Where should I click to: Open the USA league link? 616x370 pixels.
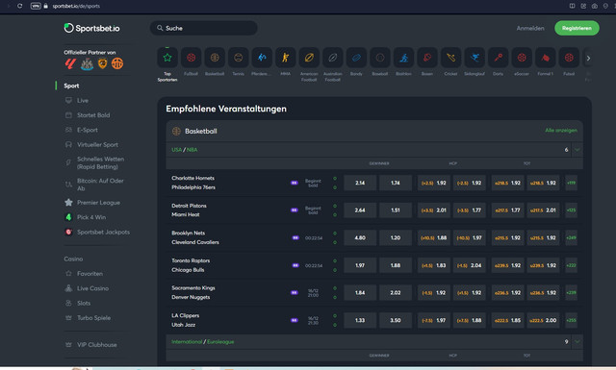click(x=176, y=150)
